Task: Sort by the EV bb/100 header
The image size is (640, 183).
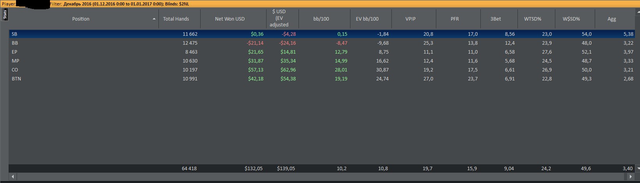Action: [x=367, y=19]
